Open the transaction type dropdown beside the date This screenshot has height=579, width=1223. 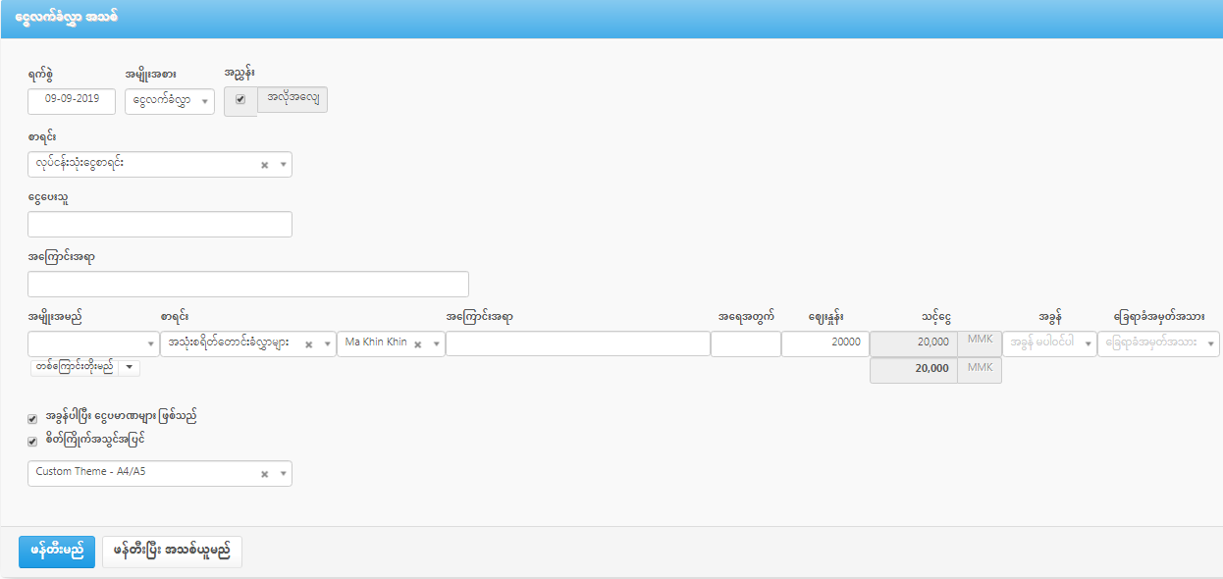pyautogui.click(x=170, y=101)
